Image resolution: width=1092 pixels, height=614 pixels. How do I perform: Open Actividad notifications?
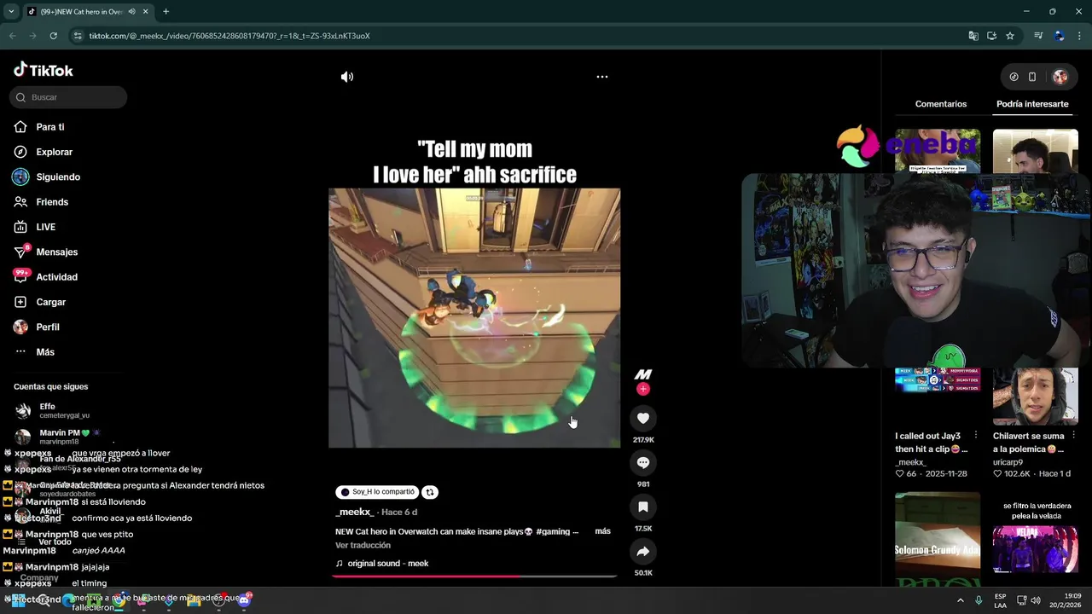(56, 277)
